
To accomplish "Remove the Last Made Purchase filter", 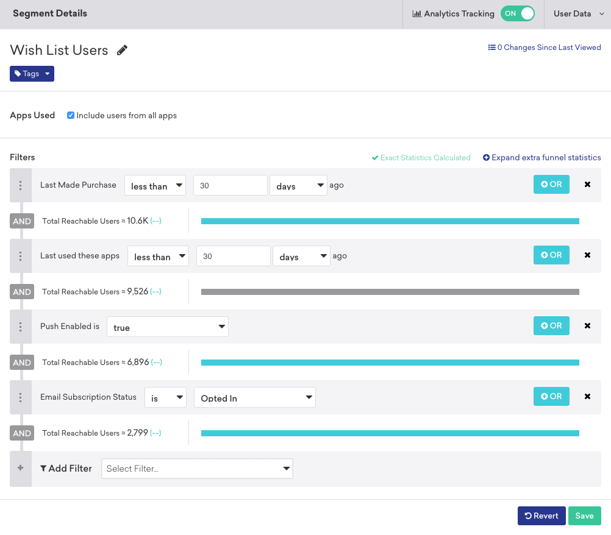I will click(587, 185).
